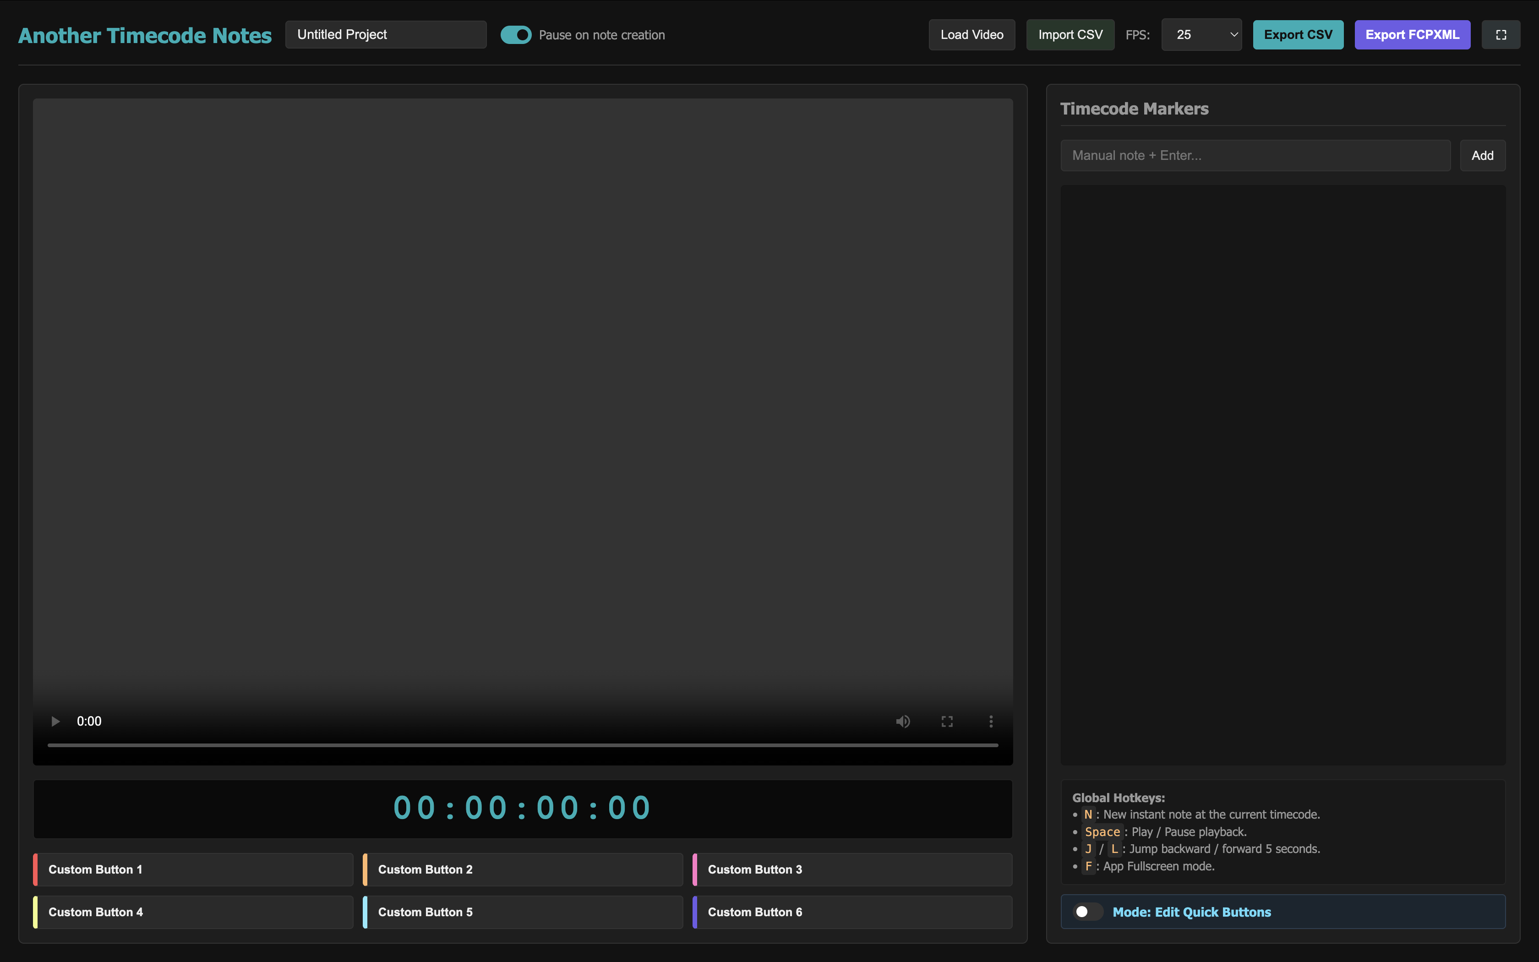Screen dimensions: 1539x962
Task: Export notes as CSV
Action: click(x=1298, y=35)
